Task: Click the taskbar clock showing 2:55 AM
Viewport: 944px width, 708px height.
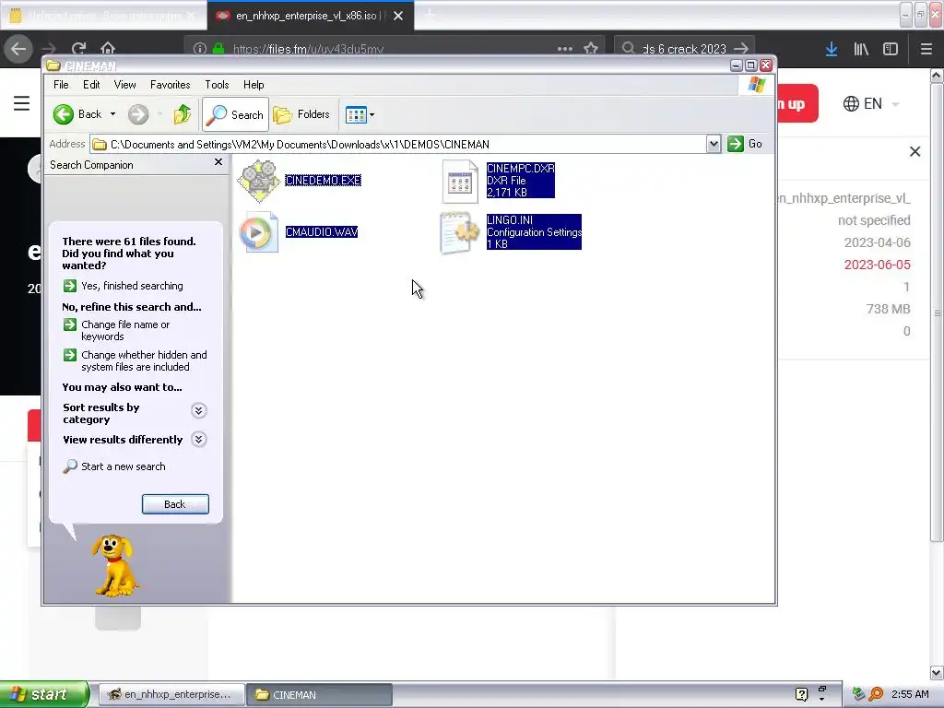Action: (x=910, y=695)
